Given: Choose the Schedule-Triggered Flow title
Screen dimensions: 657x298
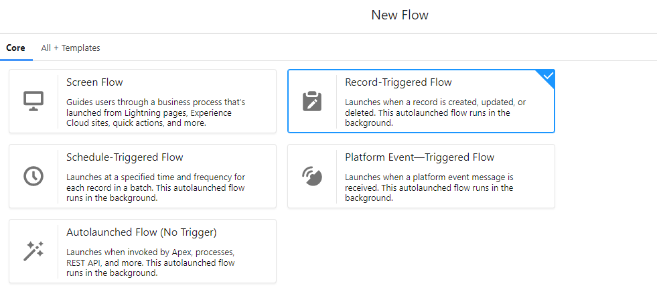Looking at the screenshot, I should point(125,157).
